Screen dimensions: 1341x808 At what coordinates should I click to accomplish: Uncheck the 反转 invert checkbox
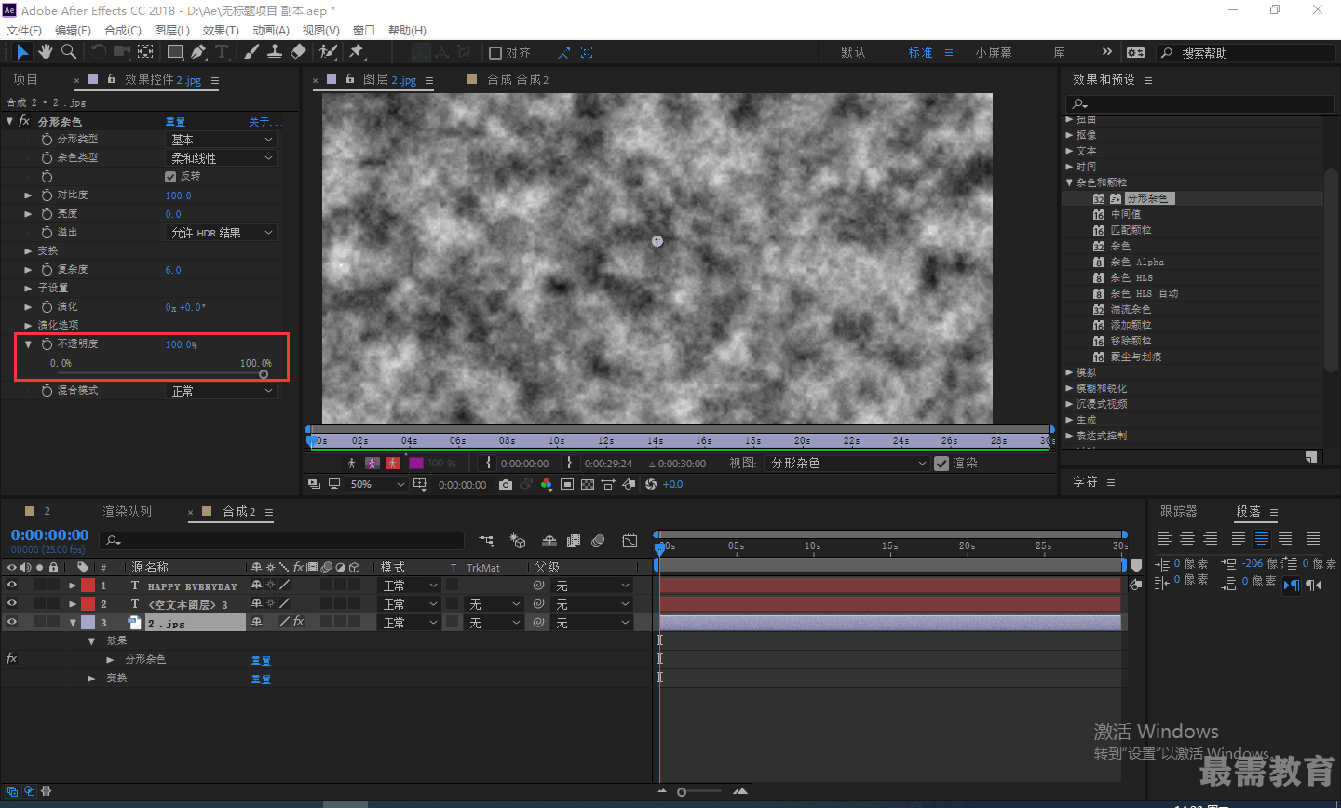pos(170,177)
